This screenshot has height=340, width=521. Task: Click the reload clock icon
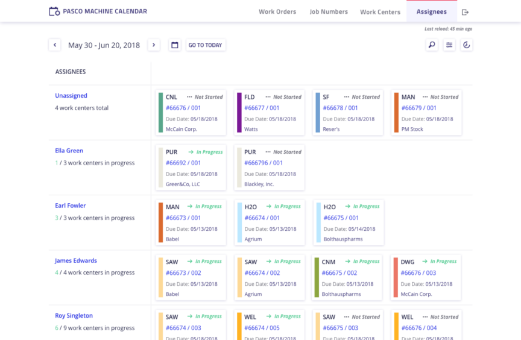466,45
